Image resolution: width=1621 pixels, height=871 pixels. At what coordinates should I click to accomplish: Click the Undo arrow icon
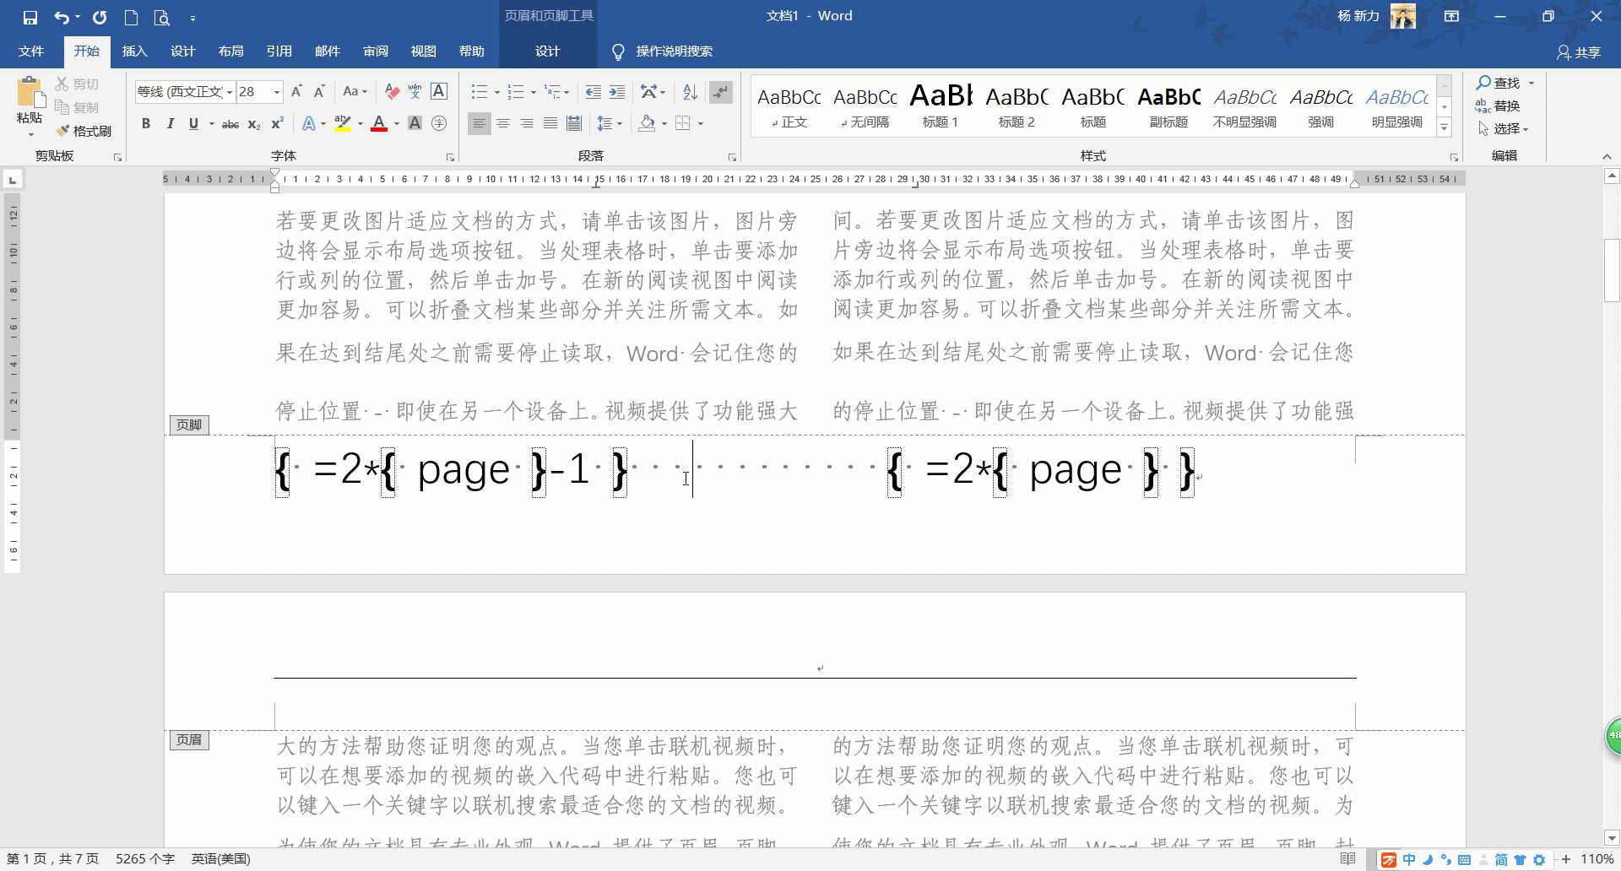[x=62, y=17]
